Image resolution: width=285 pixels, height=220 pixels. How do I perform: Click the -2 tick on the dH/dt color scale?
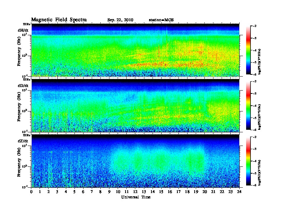(x=255, y=26)
